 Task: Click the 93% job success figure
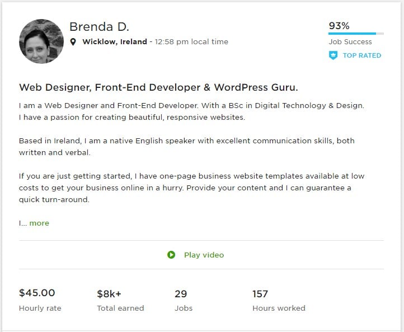[339, 25]
